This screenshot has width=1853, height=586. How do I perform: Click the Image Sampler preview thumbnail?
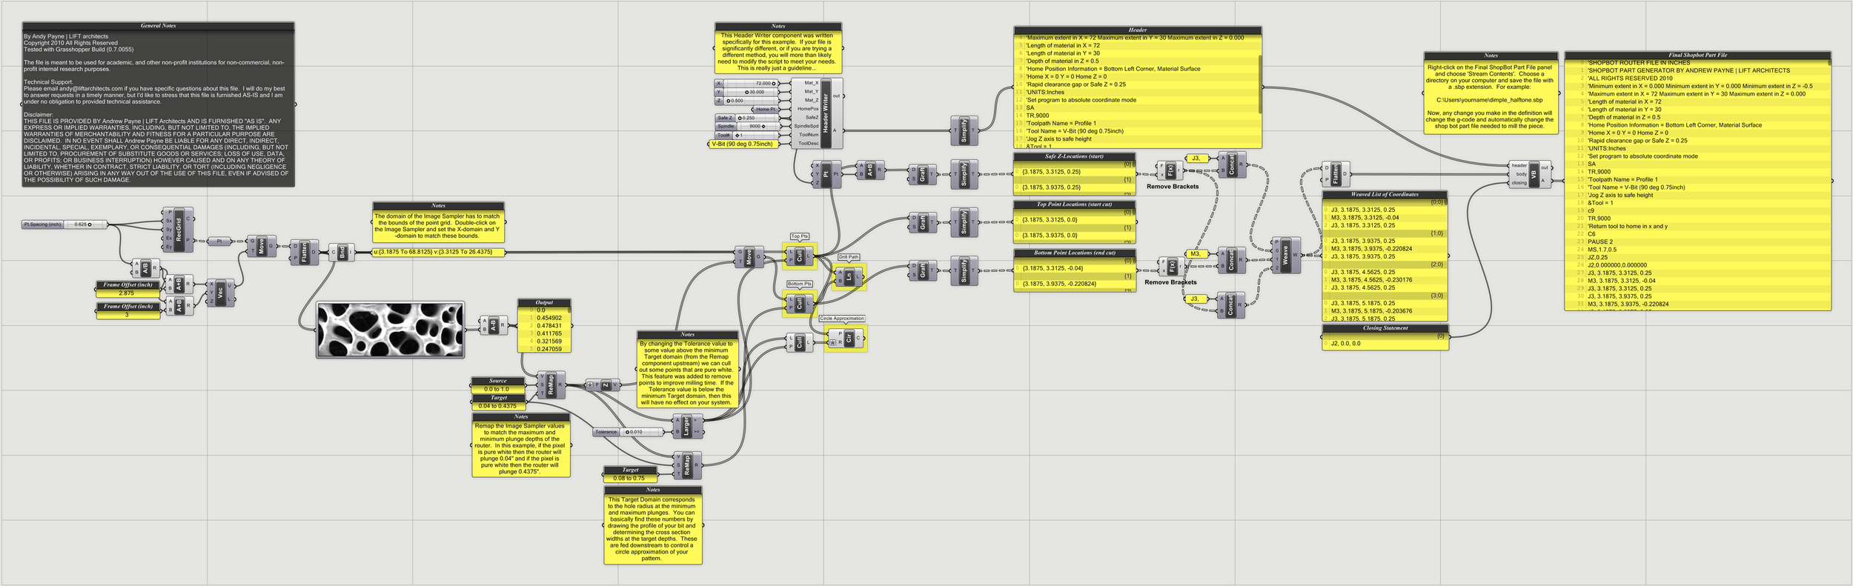coord(391,330)
